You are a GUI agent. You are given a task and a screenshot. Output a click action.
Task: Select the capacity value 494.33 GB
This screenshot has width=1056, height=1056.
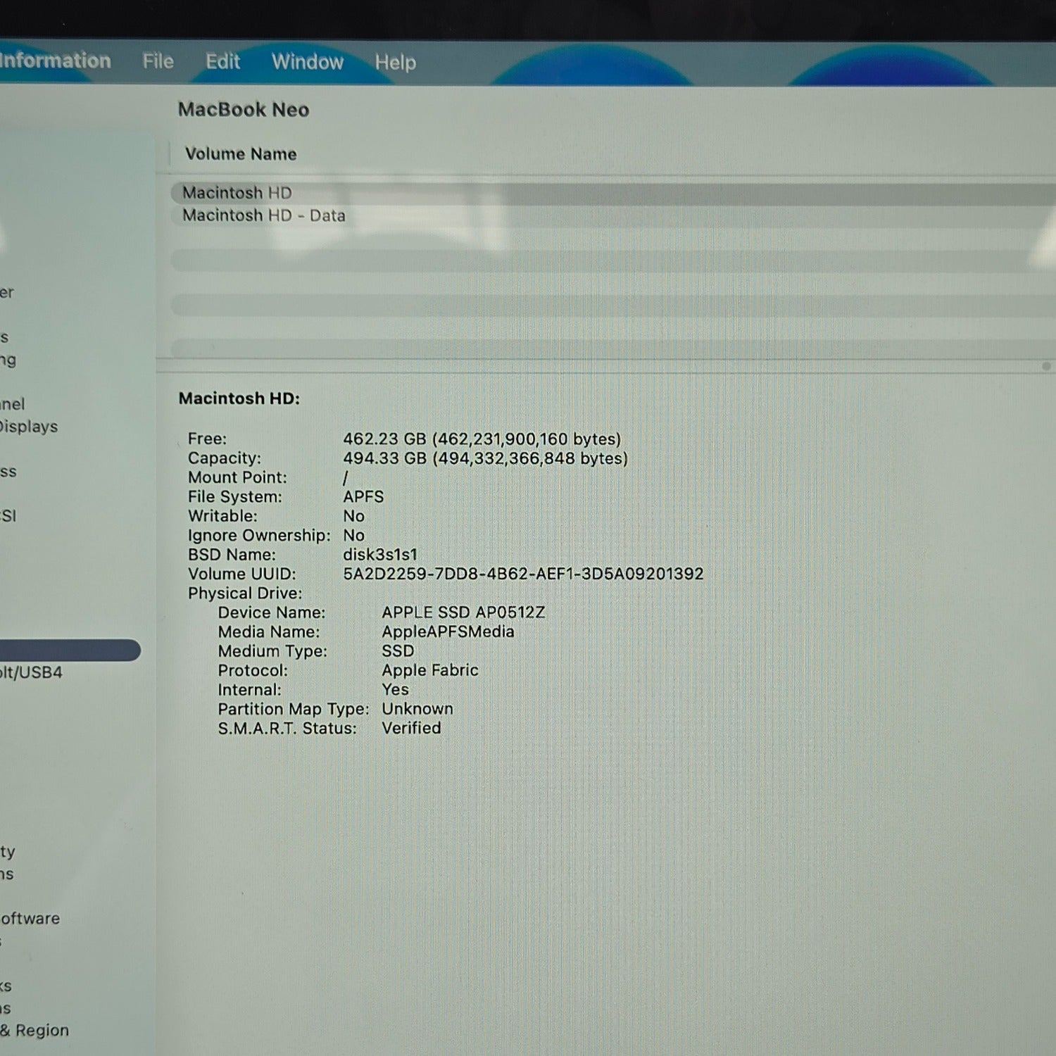pyautogui.click(x=486, y=458)
